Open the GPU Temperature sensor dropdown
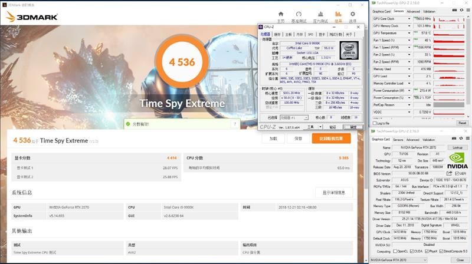This screenshot has height=264, width=472. click(x=409, y=33)
